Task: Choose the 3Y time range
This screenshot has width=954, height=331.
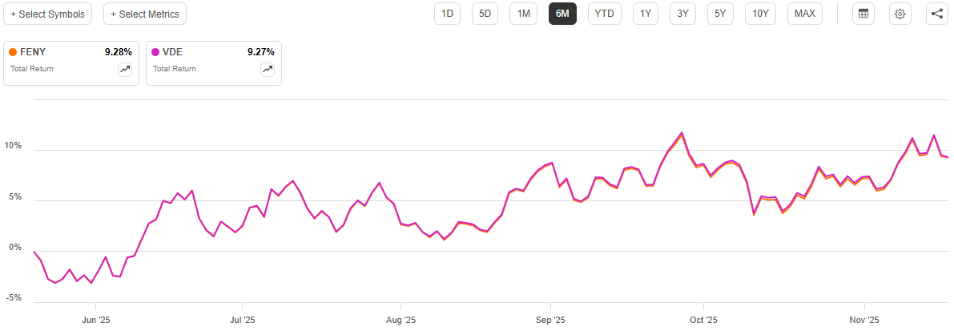Action: (x=682, y=14)
